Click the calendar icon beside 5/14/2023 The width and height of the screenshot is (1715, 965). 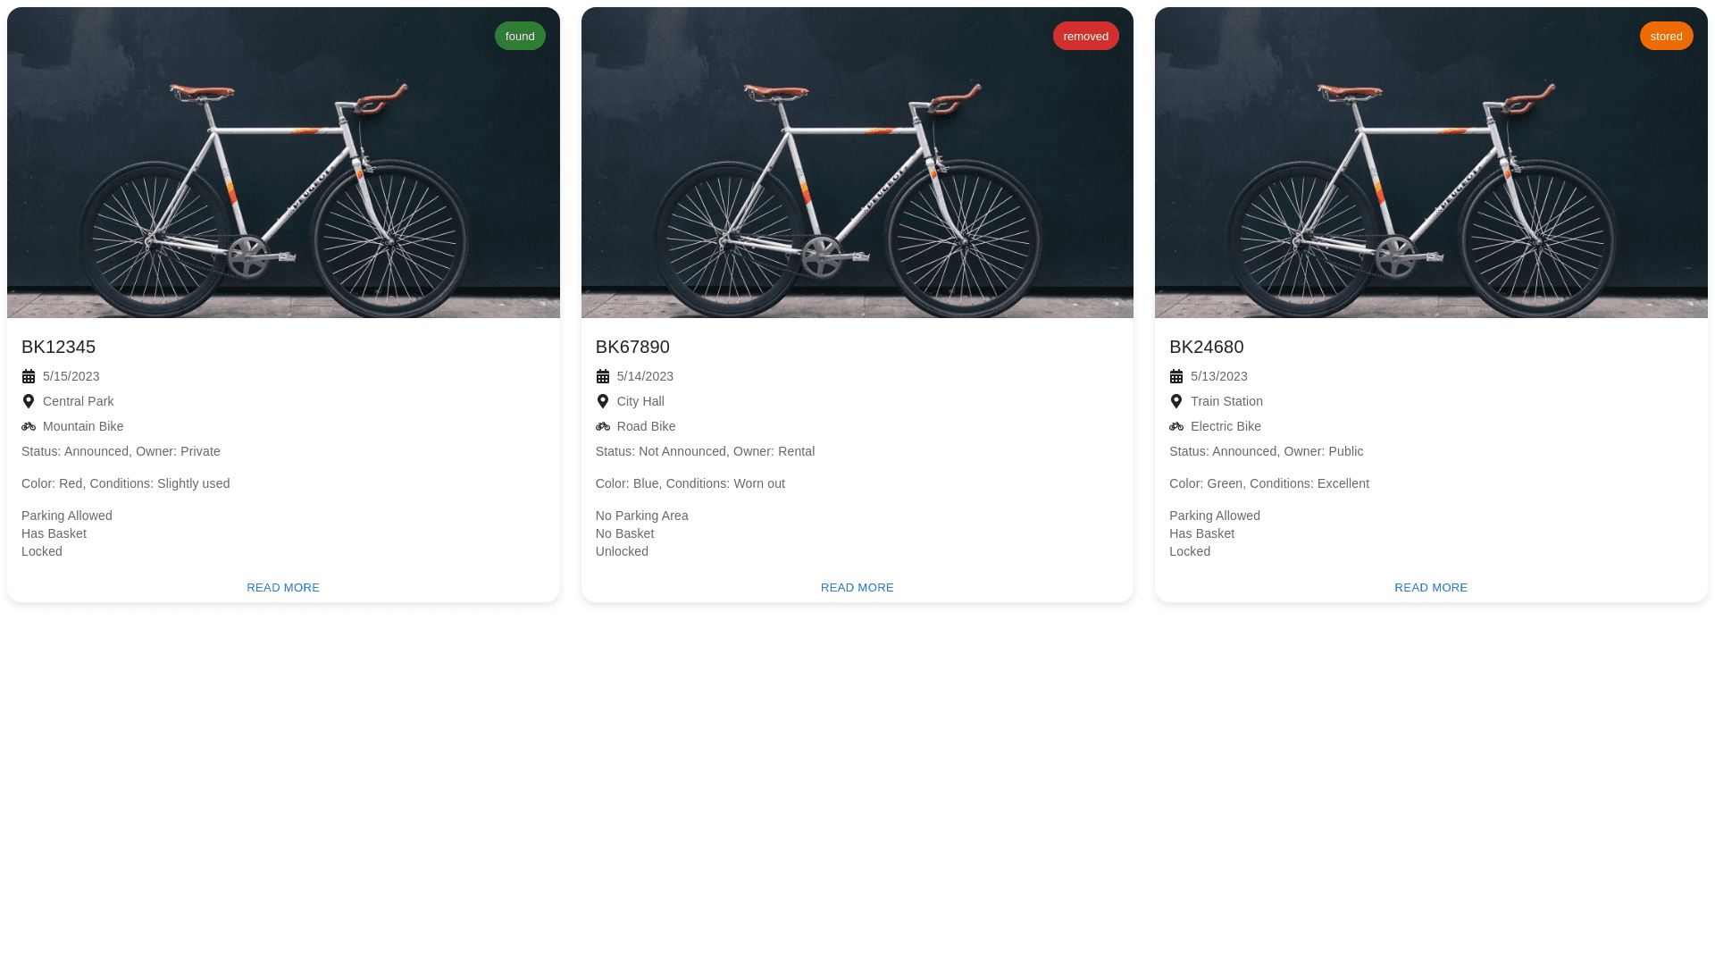coord(603,376)
